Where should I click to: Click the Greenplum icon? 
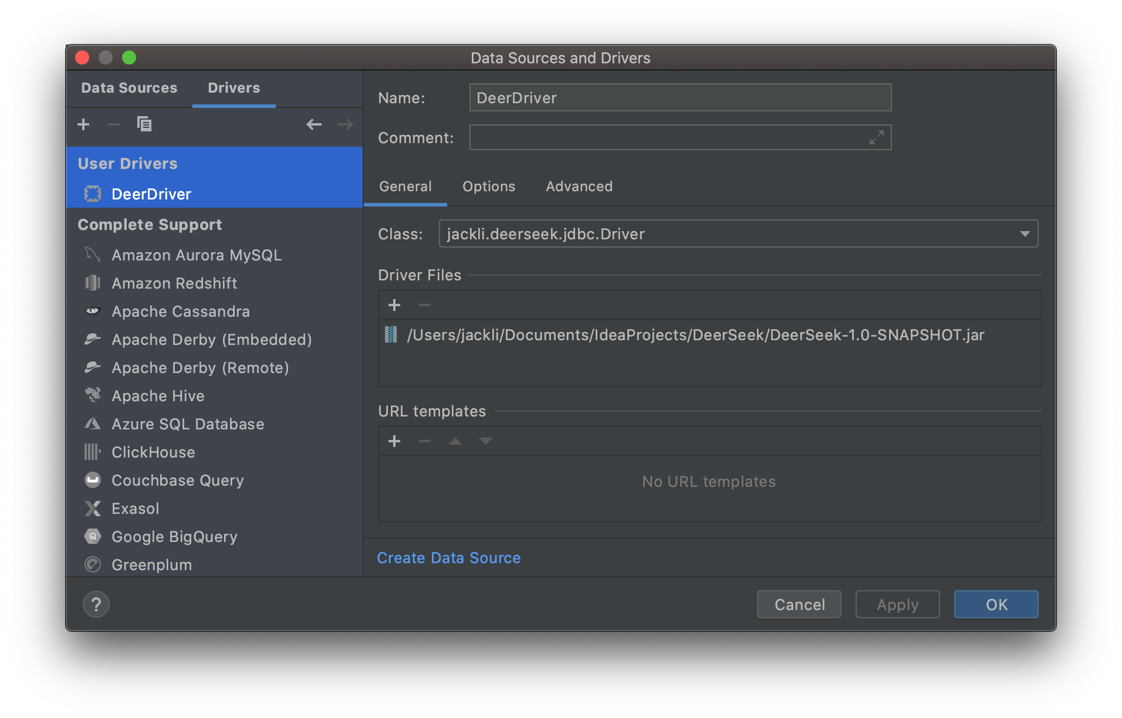click(93, 564)
